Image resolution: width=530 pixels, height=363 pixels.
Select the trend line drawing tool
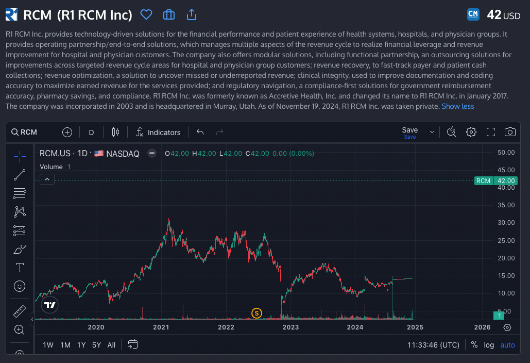20,175
